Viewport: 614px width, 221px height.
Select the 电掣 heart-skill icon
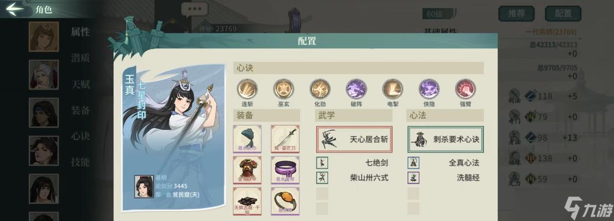pos(393,89)
